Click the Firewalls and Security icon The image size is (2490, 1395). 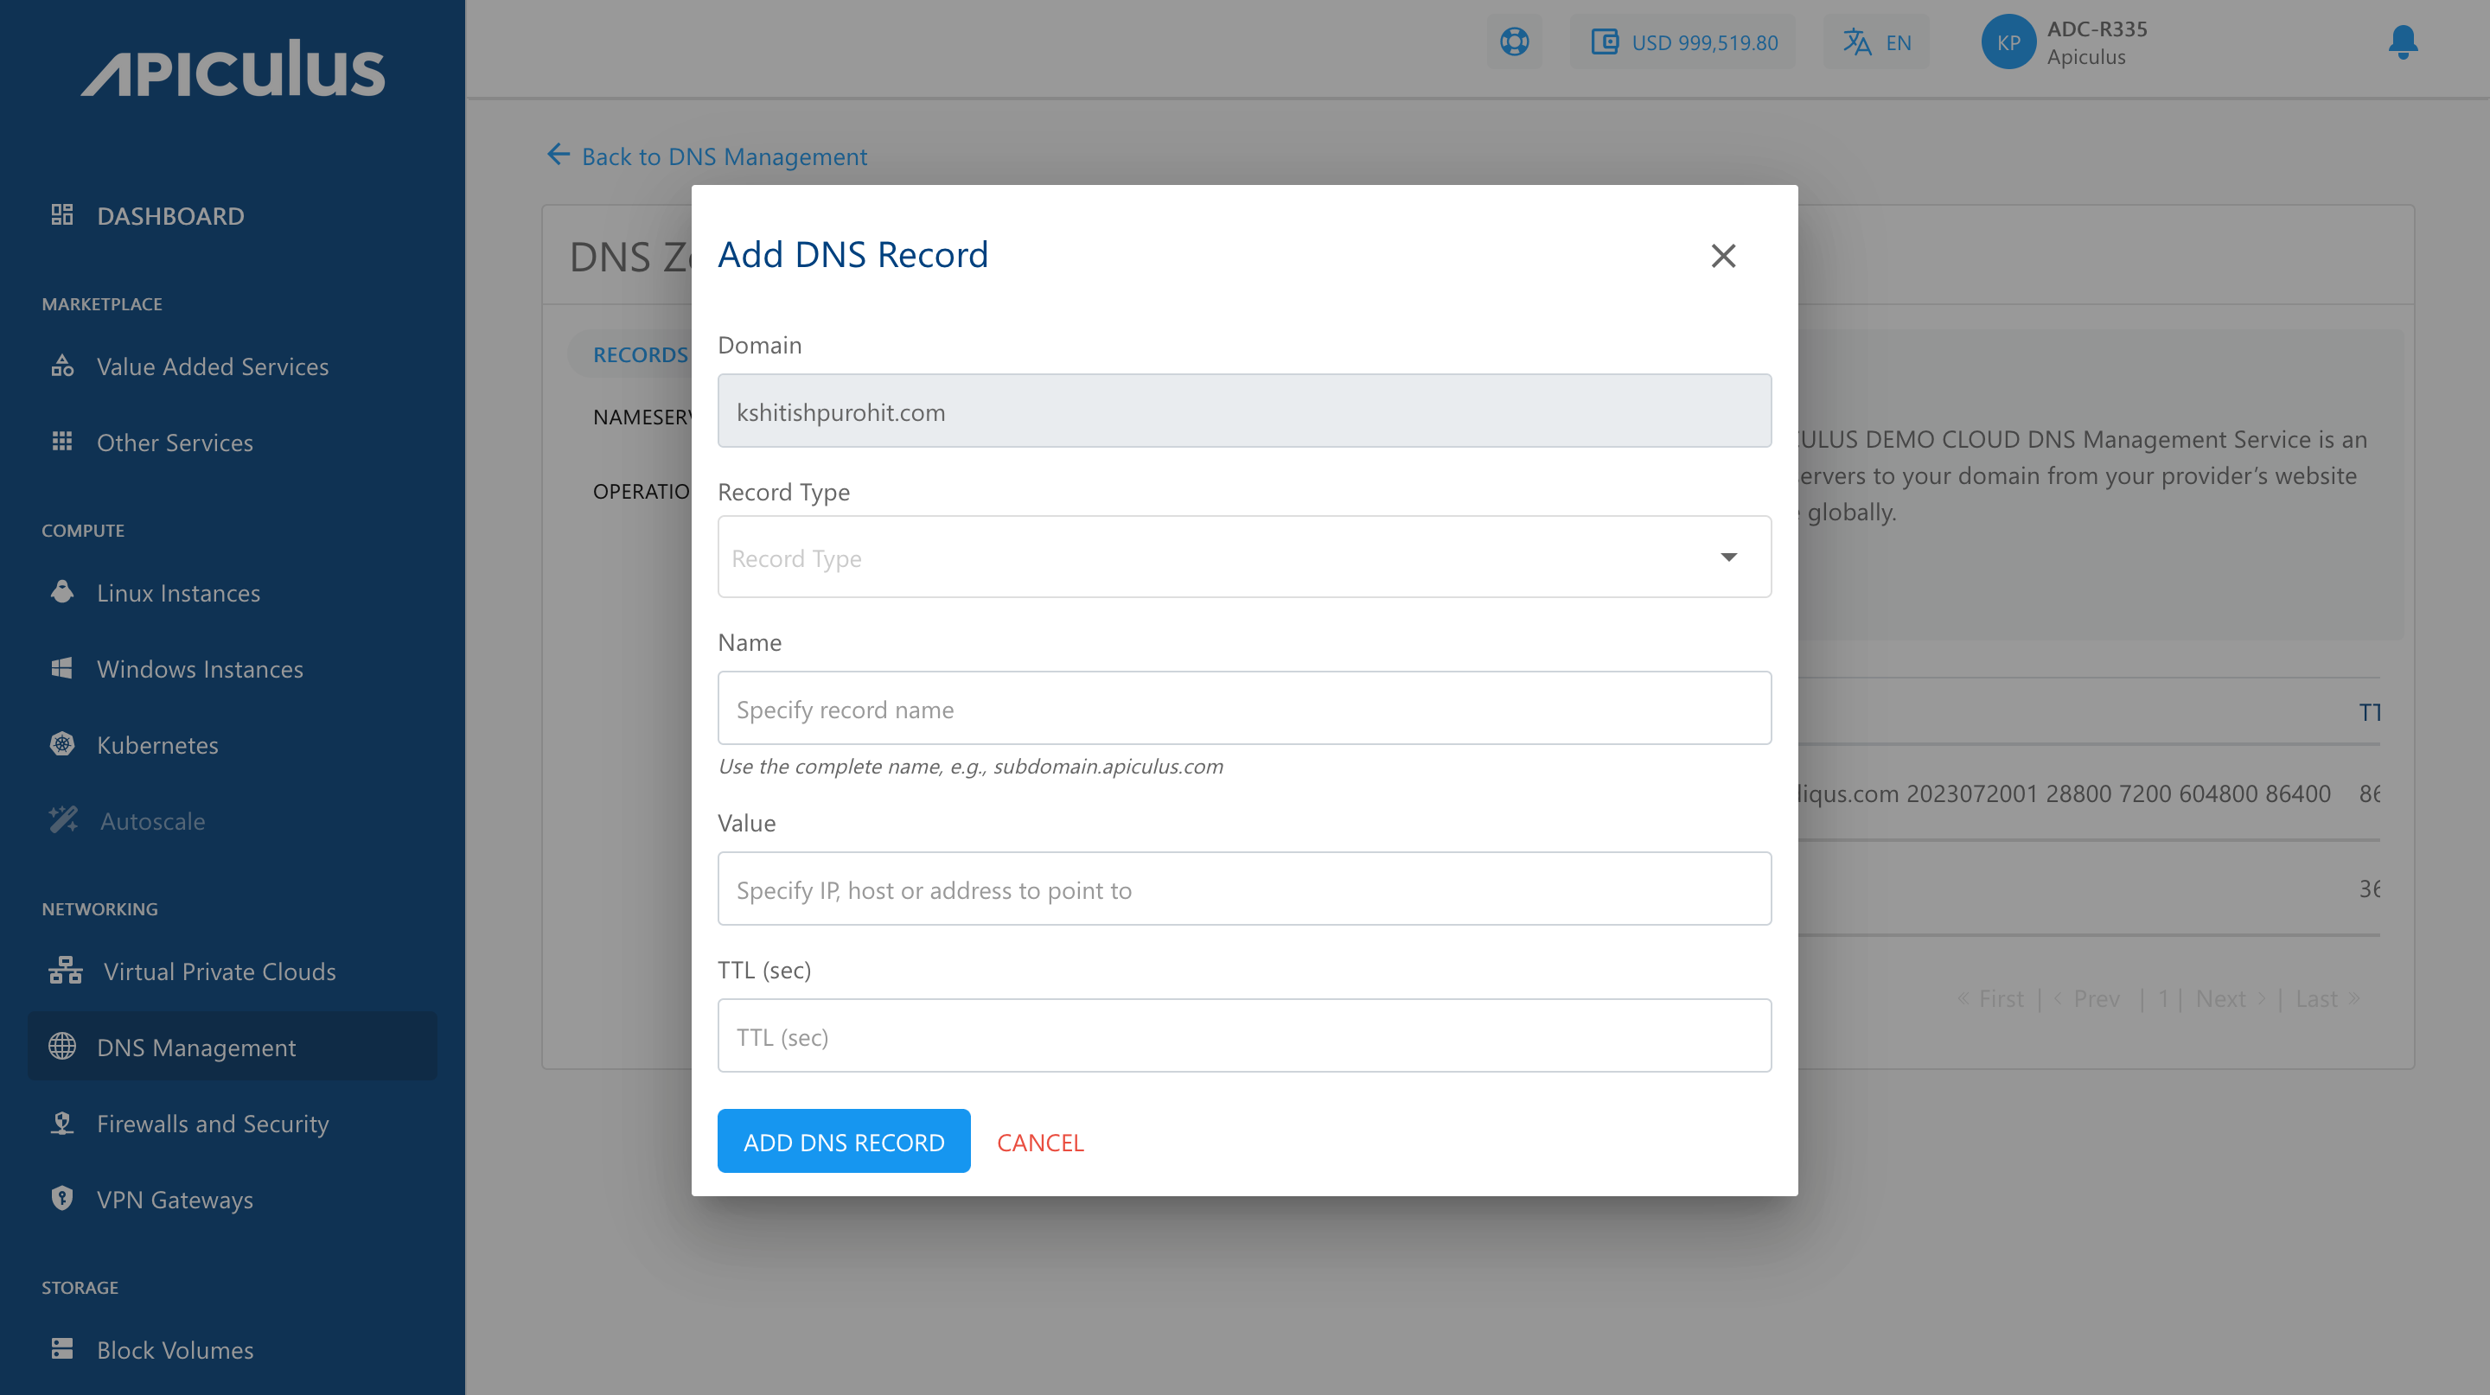click(x=62, y=1122)
